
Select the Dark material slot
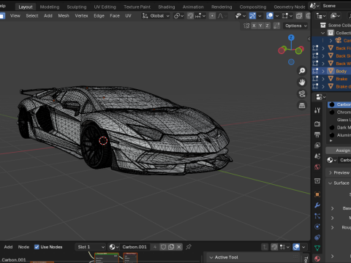tap(339, 128)
